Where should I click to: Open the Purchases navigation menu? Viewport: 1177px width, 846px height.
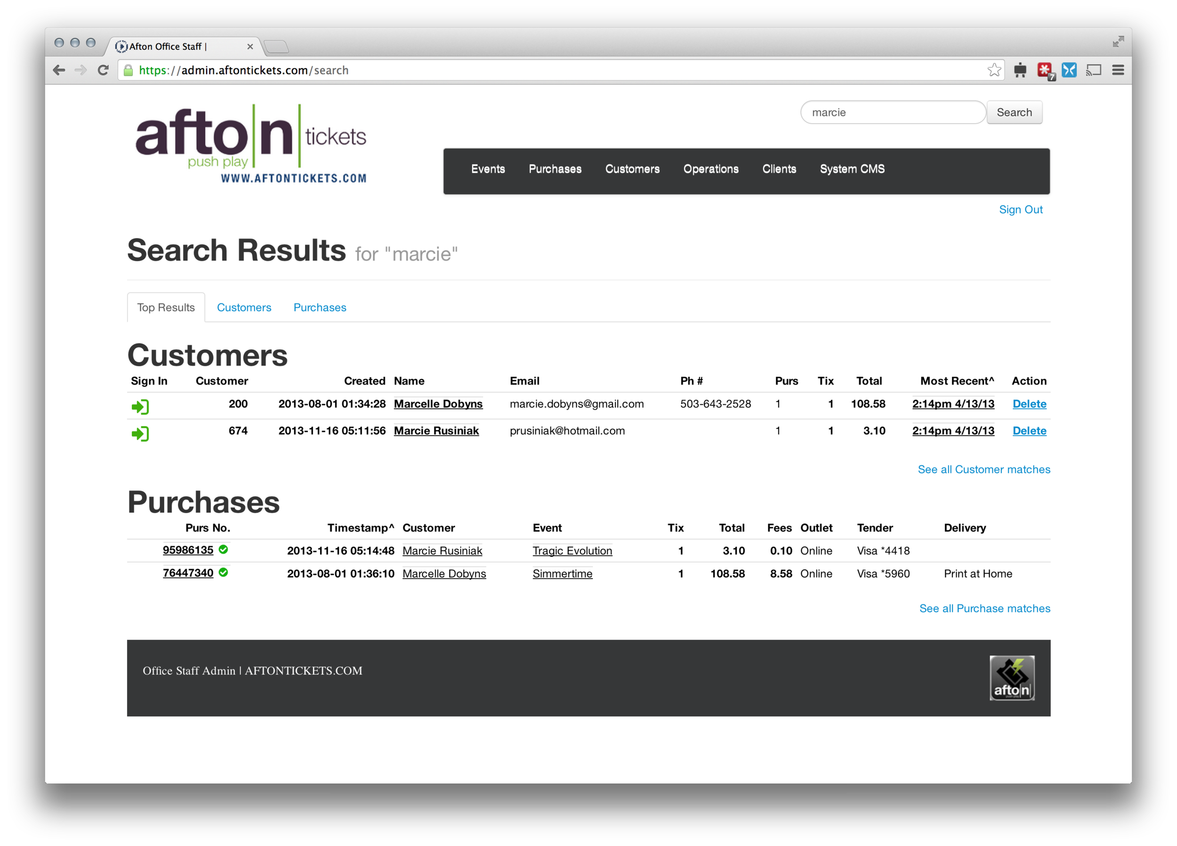click(x=555, y=169)
